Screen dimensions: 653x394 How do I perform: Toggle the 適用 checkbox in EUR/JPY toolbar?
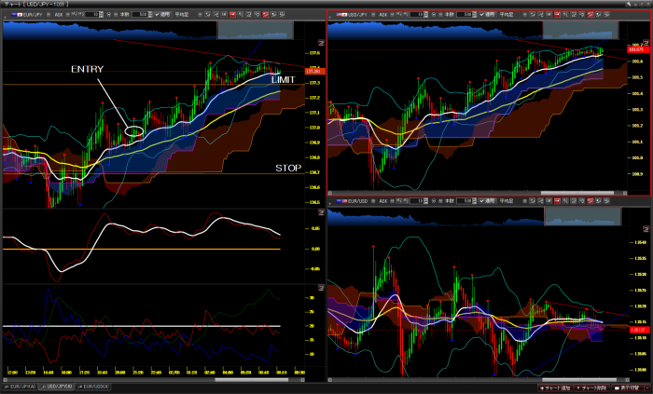tap(157, 14)
